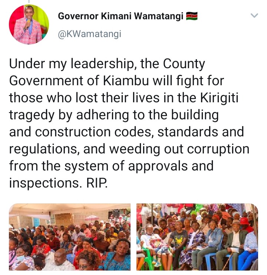The image size is (267, 275).
Task: Open the right seated audience photo
Action: [x=197, y=237]
